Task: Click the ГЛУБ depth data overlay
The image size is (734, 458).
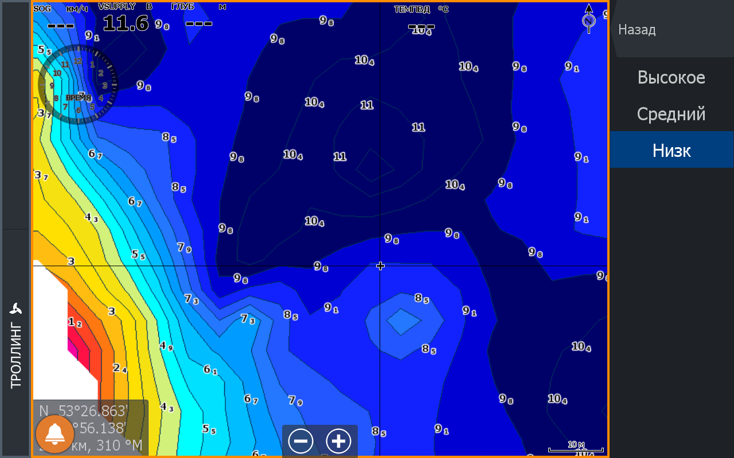Action: pyautogui.click(x=198, y=17)
